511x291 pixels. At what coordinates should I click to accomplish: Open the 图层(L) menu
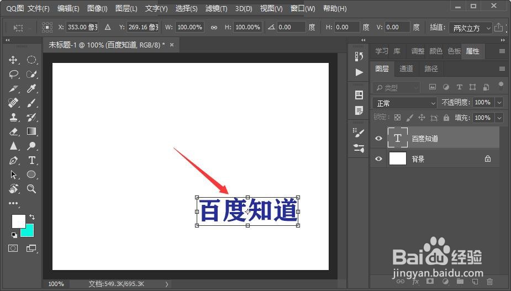[127, 8]
